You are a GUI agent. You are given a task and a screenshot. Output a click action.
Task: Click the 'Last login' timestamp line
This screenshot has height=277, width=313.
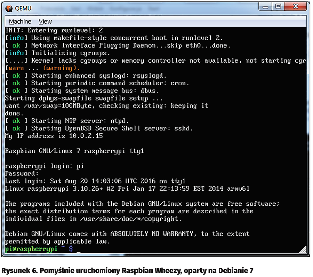coord(95,181)
